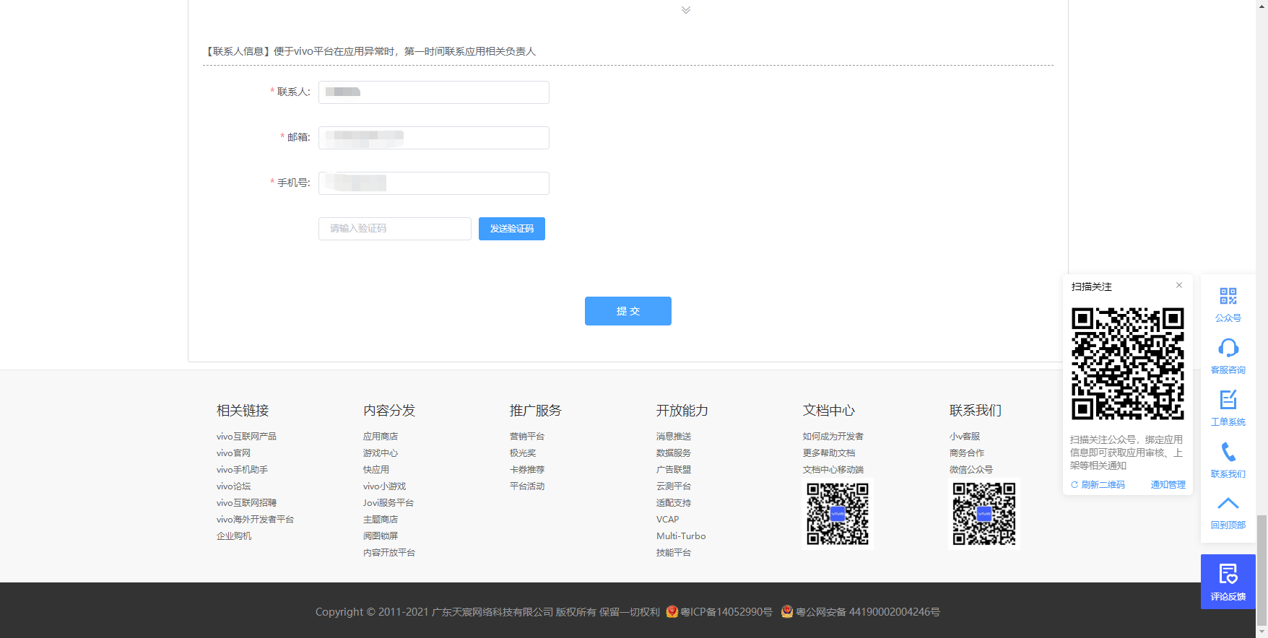Focus the 联系人 input field
The width and height of the screenshot is (1268, 638).
(x=434, y=92)
